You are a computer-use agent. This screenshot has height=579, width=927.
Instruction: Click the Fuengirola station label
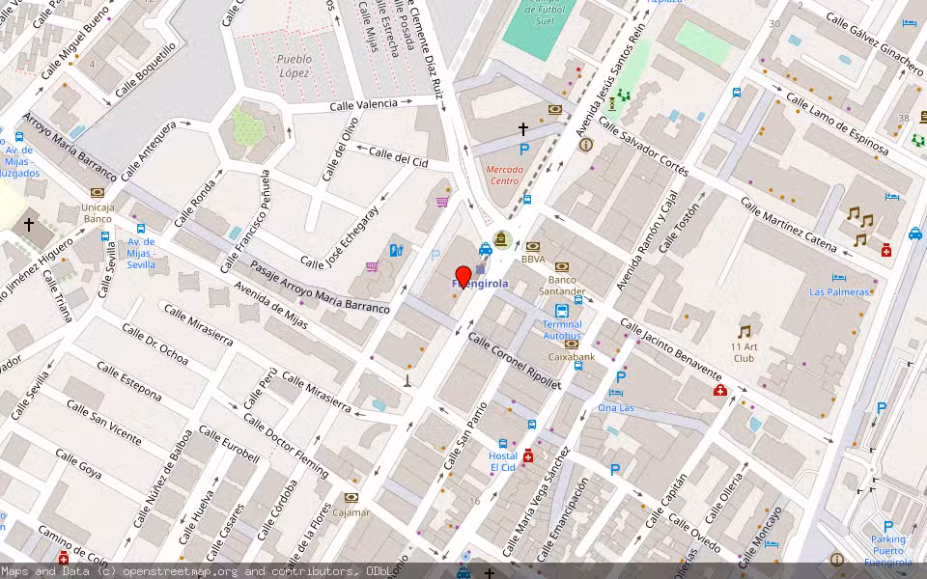[480, 284]
